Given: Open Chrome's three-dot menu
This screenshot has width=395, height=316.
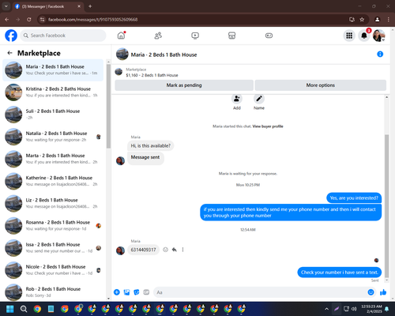Looking at the screenshot, I should [389, 20].
